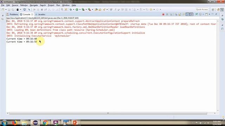Viewport: 225px width, 126px height.
Task: Click the Debug bug toolbar icon
Action: 71,9
